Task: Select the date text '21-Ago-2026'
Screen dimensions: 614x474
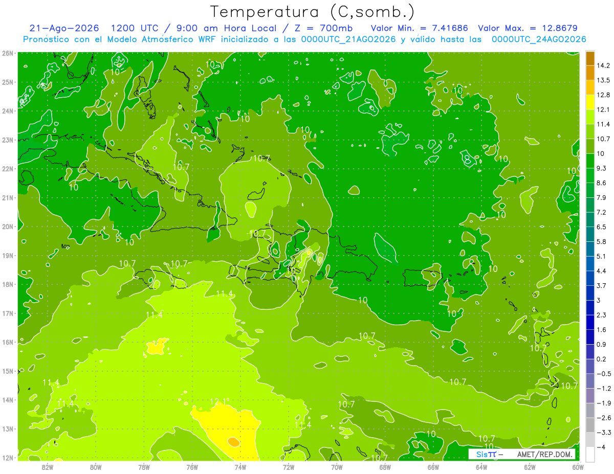Action: (x=64, y=28)
